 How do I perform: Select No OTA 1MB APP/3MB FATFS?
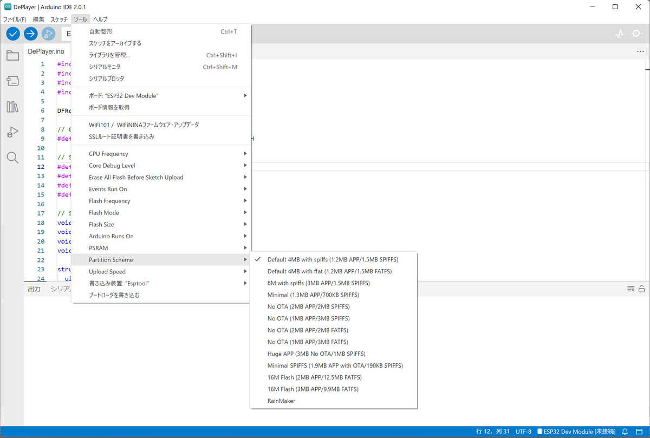(x=333, y=342)
